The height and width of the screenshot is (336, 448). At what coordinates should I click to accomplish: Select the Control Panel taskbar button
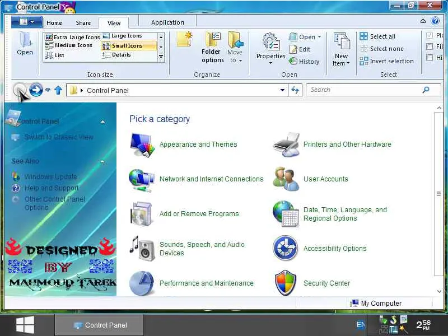point(99,325)
